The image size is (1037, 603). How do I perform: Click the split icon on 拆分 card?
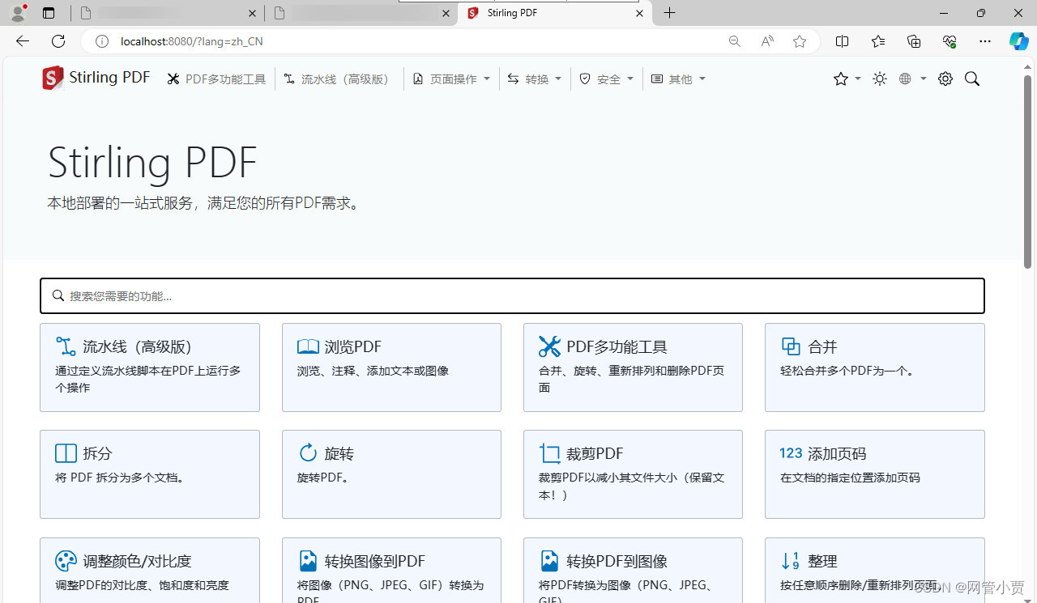[66, 453]
